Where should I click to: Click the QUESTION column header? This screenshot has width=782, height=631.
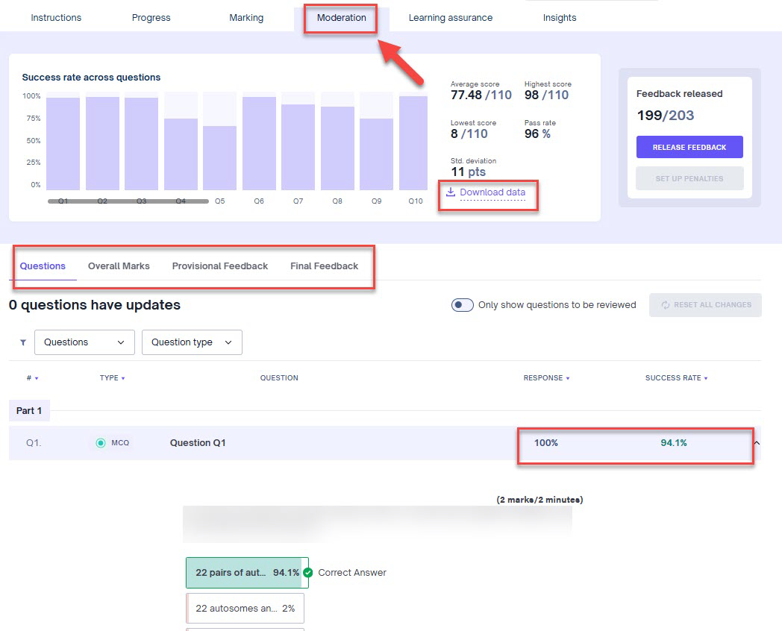[x=279, y=378]
